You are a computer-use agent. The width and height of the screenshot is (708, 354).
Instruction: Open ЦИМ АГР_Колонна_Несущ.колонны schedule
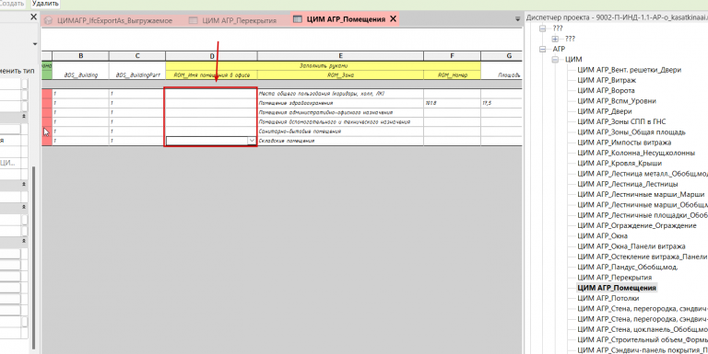click(x=636, y=153)
